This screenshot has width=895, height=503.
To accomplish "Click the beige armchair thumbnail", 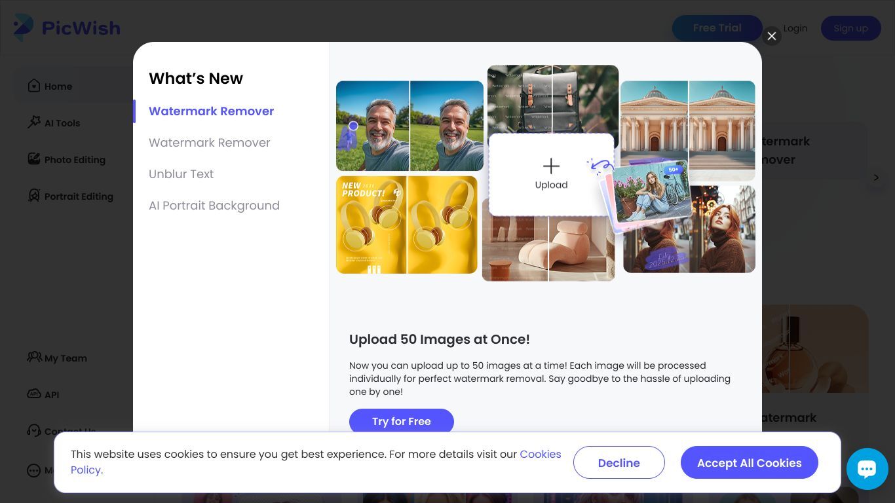I will [548, 249].
